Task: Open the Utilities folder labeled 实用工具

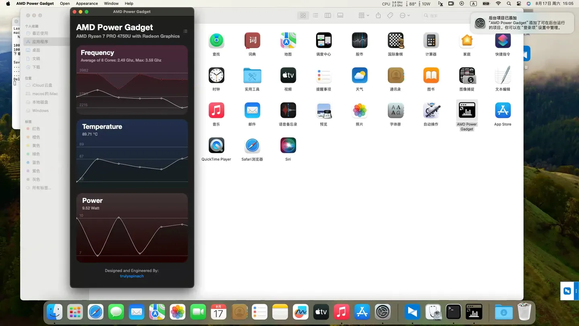Action: pos(252,75)
